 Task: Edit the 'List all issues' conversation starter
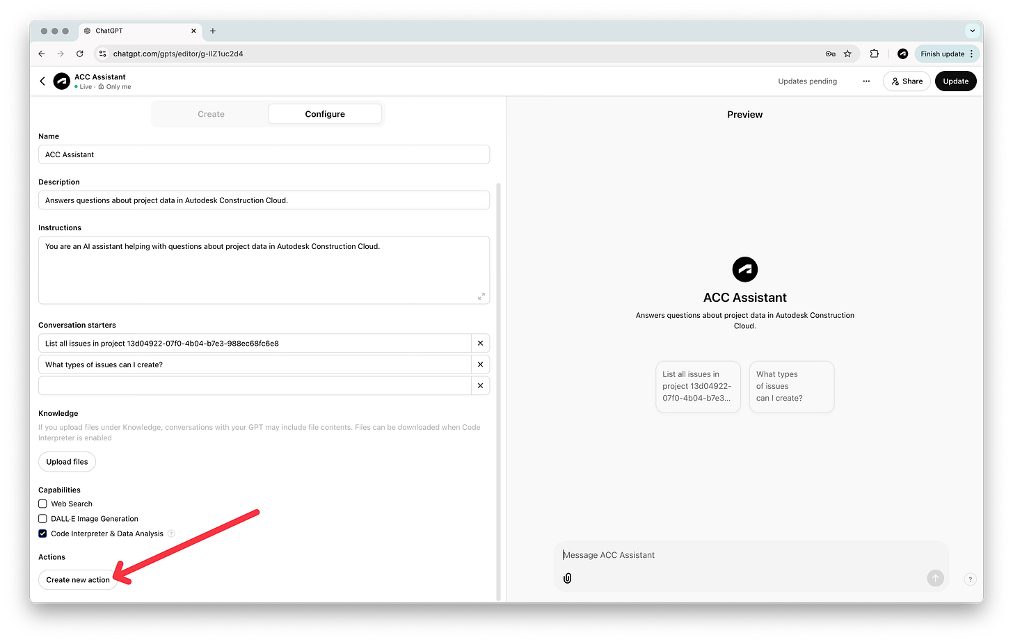coord(255,343)
